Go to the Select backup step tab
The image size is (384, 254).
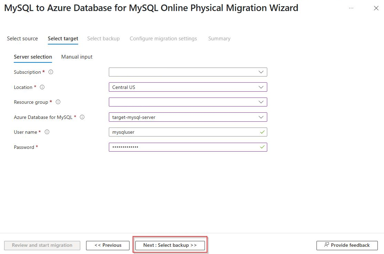pyautogui.click(x=103, y=39)
